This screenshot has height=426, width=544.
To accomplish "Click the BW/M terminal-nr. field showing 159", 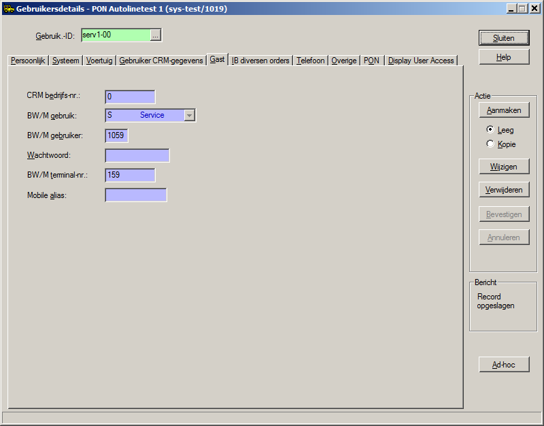I will tap(130, 175).
